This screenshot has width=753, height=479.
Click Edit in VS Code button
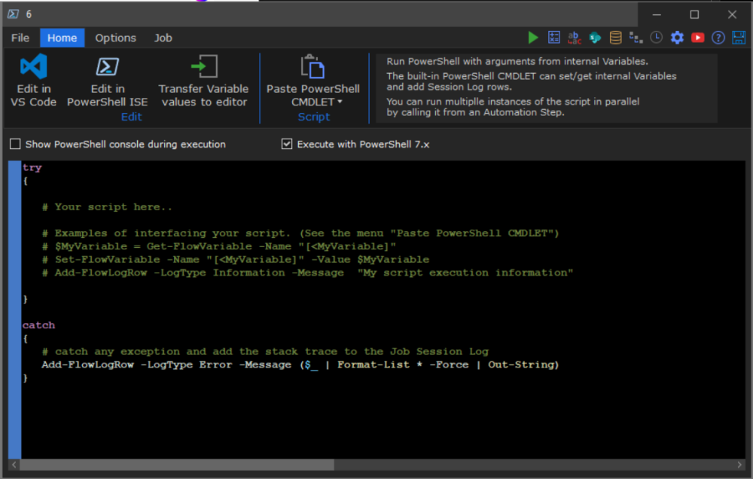[x=33, y=81]
